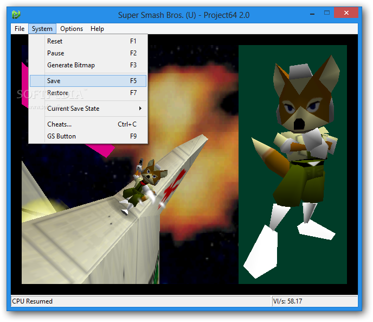Close the Project64 window

tap(346, 12)
